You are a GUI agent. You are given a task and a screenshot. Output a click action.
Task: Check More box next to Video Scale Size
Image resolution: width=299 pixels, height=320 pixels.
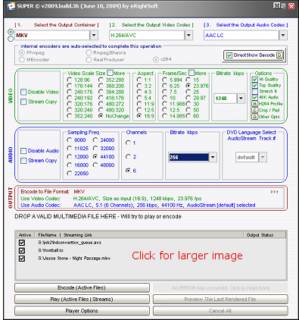110,73
